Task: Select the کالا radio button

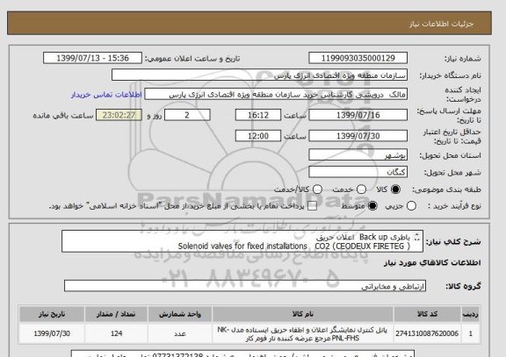Action: click(395, 189)
